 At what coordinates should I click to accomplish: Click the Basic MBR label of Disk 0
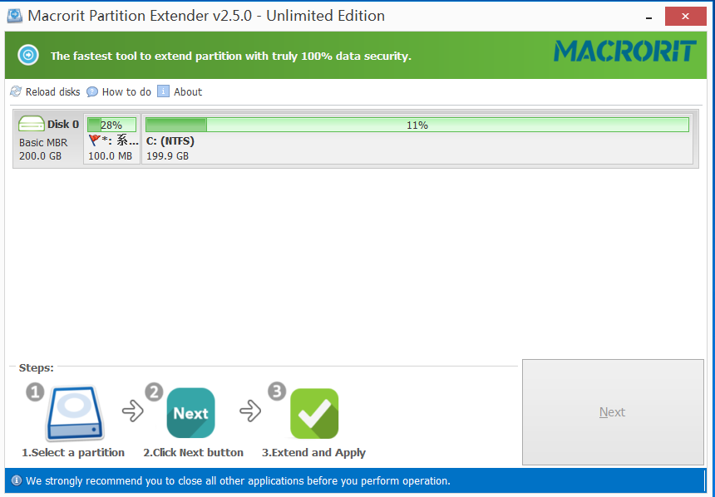click(x=43, y=143)
